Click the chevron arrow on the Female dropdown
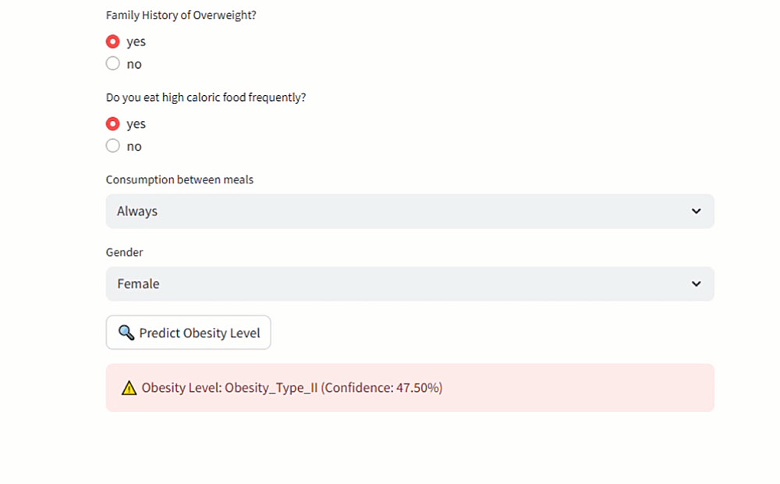The width and height of the screenshot is (780, 484). tap(697, 284)
